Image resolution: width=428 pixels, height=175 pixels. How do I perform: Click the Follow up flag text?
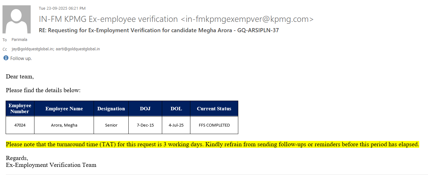pyautogui.click(x=21, y=58)
